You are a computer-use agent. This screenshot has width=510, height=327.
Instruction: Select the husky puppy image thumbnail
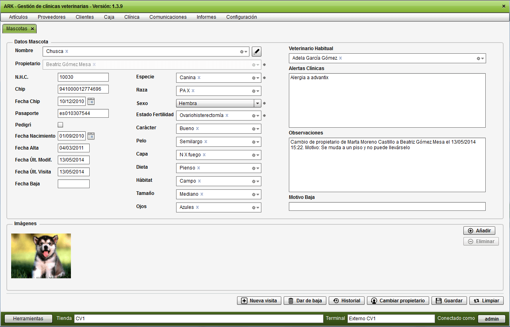click(41, 256)
